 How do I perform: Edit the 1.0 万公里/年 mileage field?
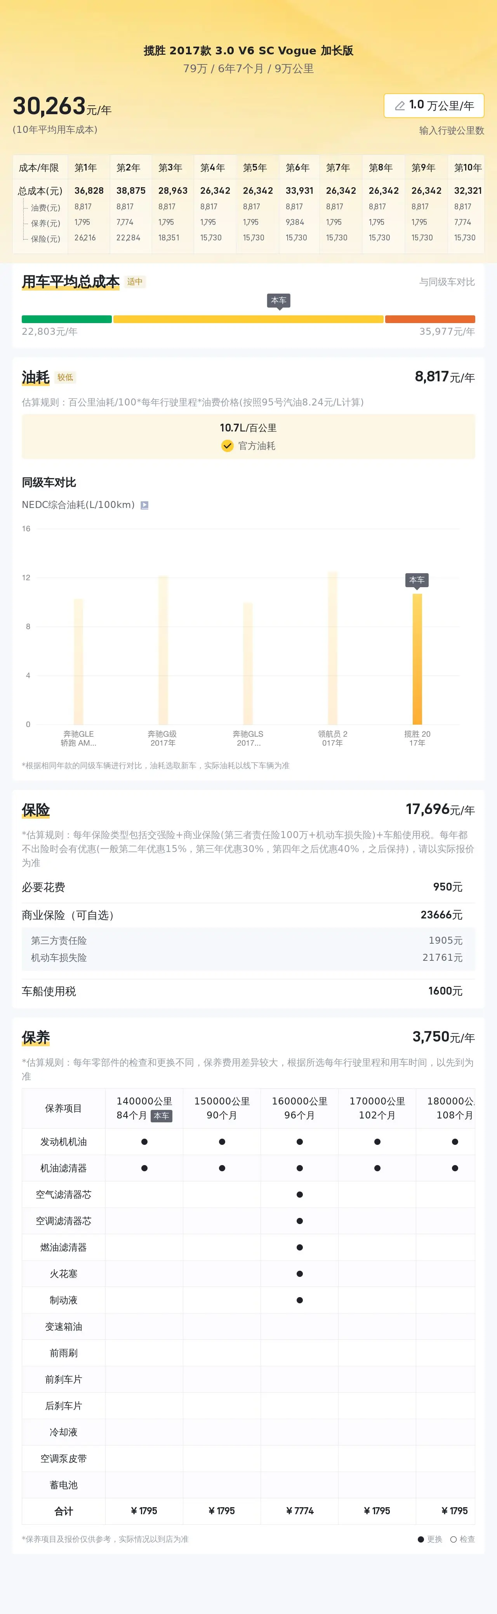(x=434, y=105)
